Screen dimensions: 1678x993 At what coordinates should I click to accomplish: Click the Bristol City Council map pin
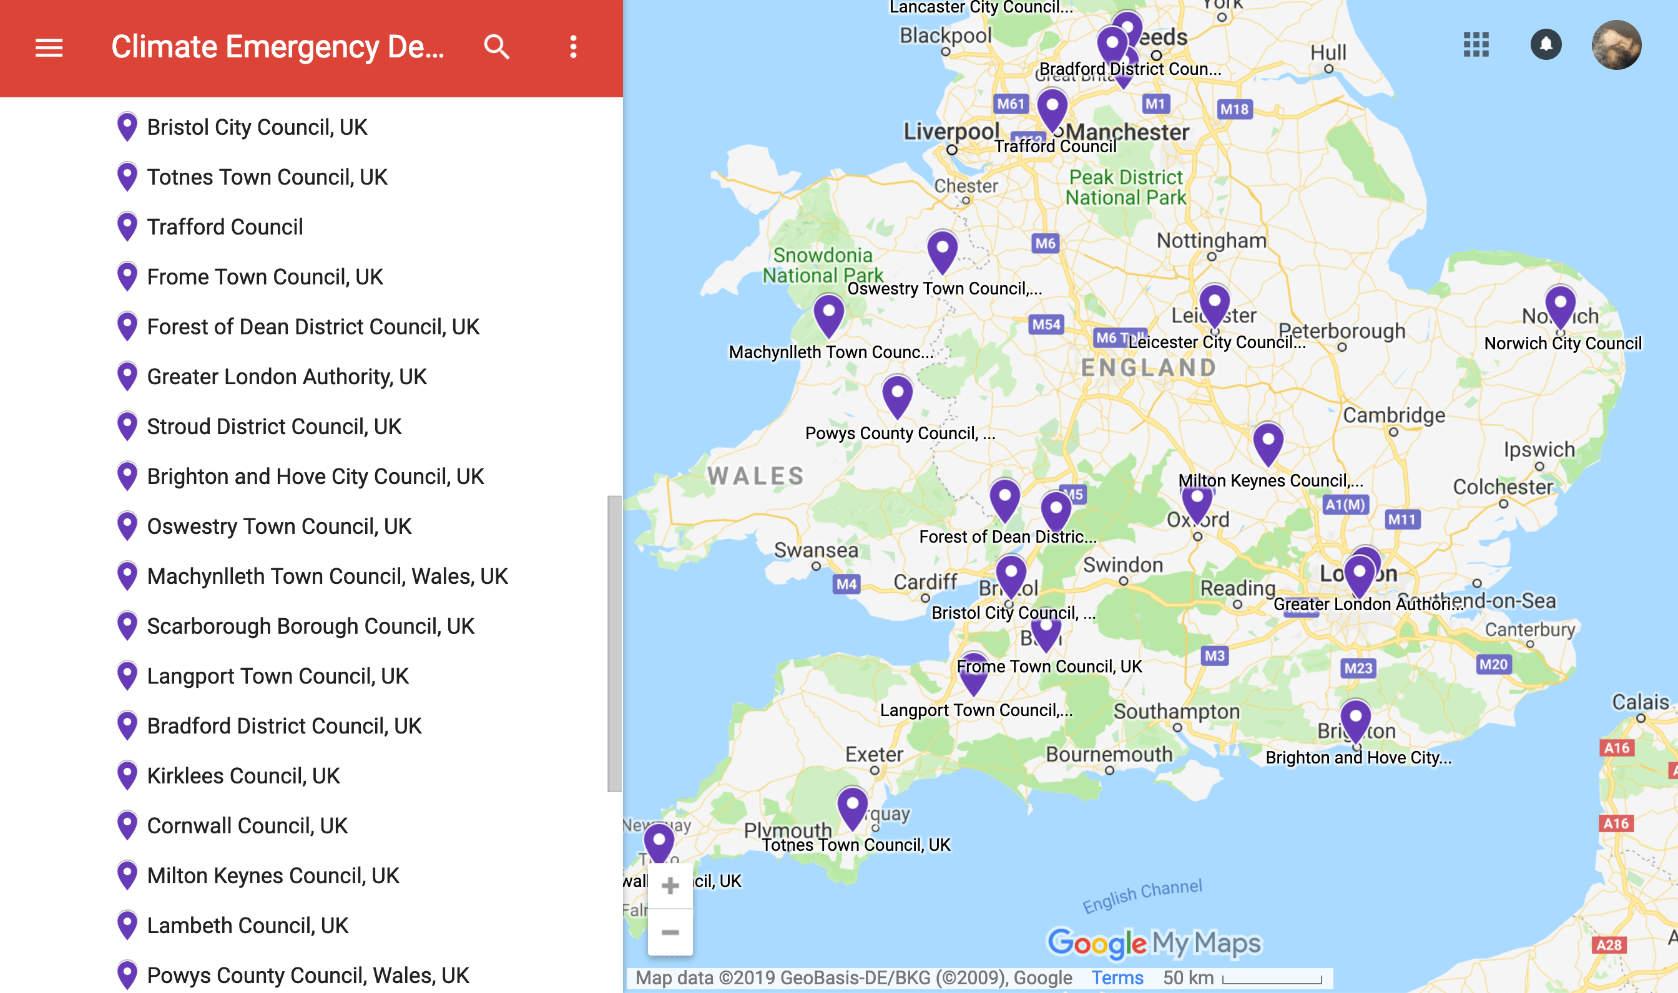1011,577
